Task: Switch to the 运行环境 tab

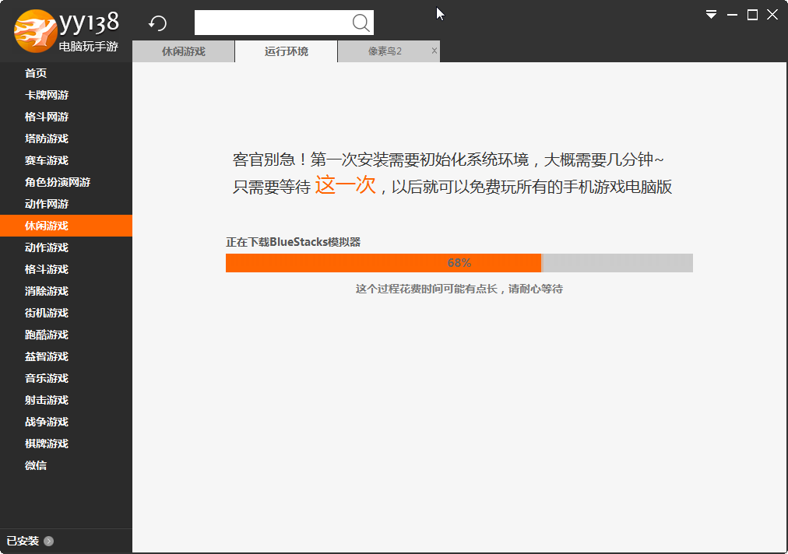Action: point(286,51)
